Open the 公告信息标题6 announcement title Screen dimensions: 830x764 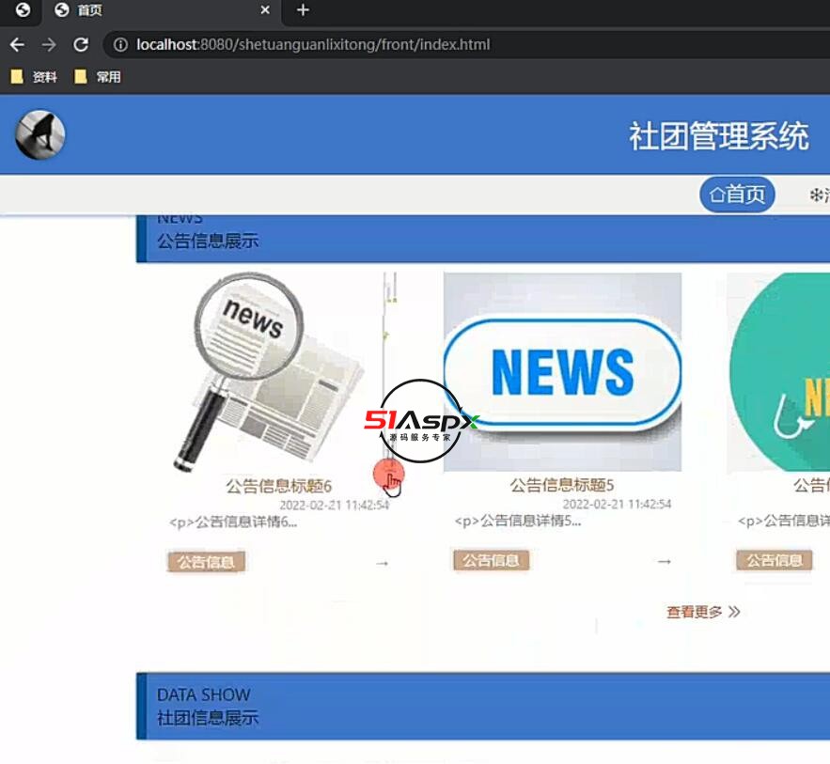[x=278, y=486]
